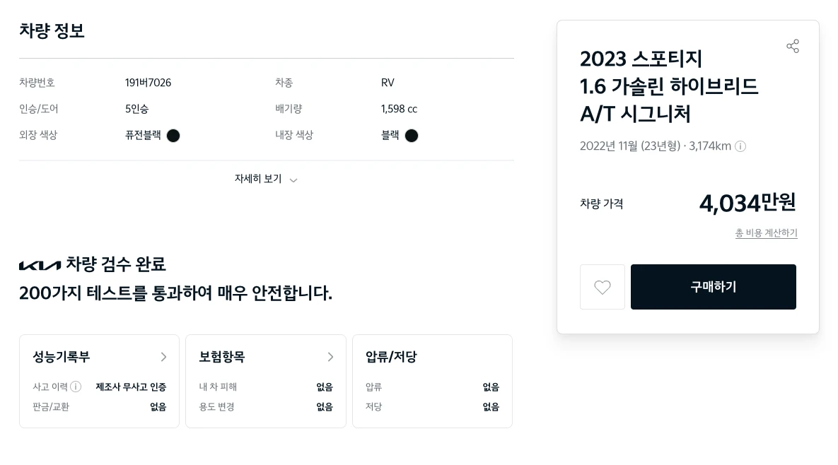The width and height of the screenshot is (838, 465).
Task: Open the 성능기록부 details via its arrow icon
Action: click(163, 357)
